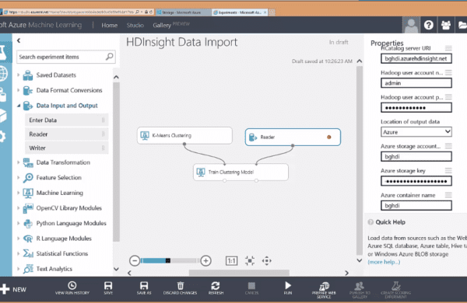Select the Reader module on canvas

(293, 137)
